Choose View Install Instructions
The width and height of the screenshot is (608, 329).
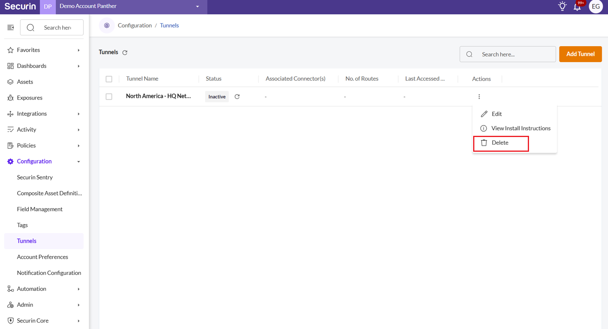[x=515, y=128]
